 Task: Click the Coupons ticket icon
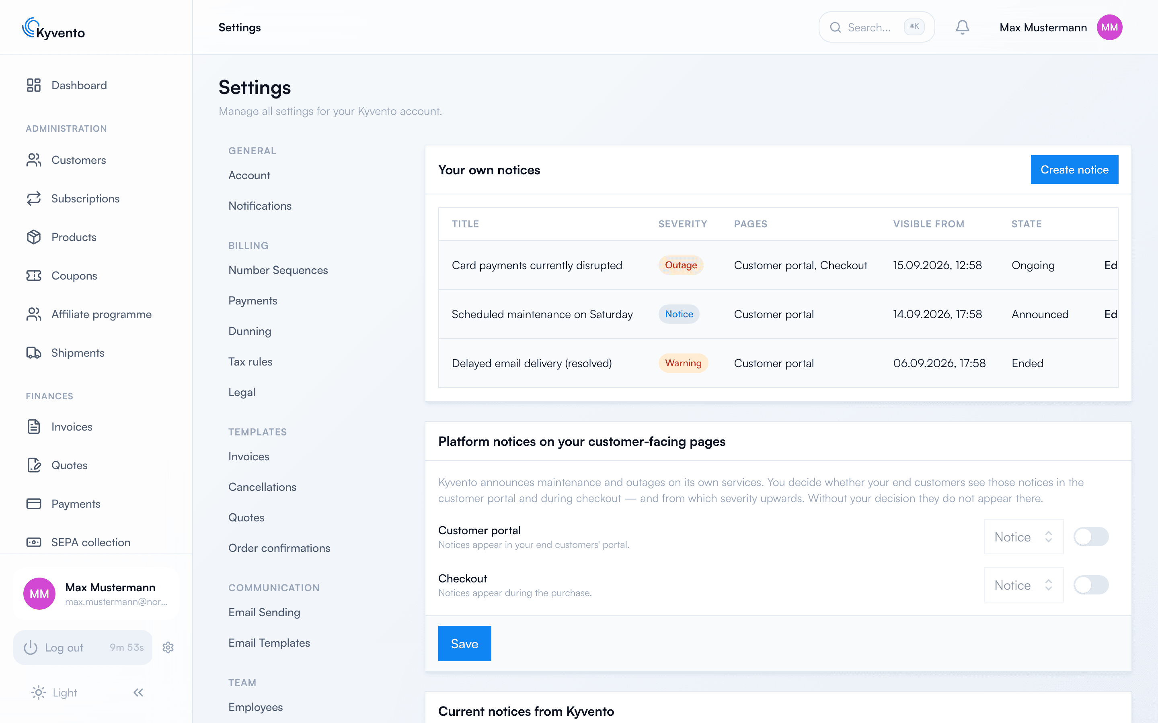[x=33, y=276]
